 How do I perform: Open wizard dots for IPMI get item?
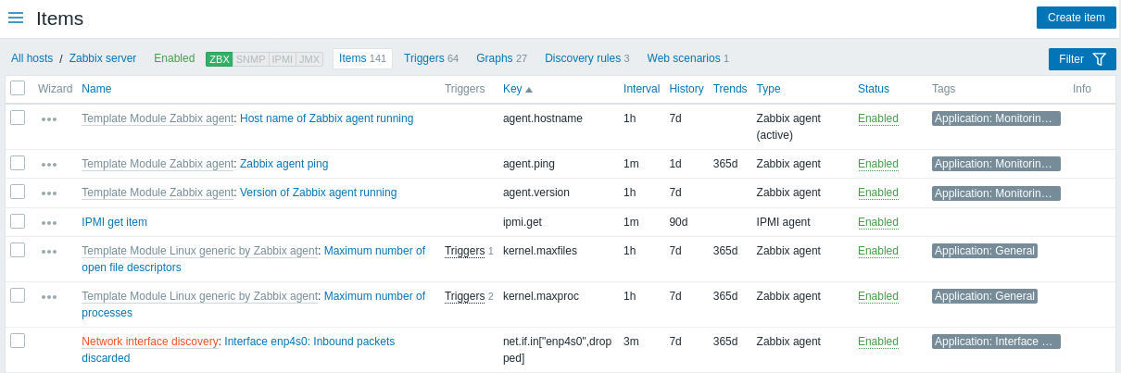[x=49, y=223]
